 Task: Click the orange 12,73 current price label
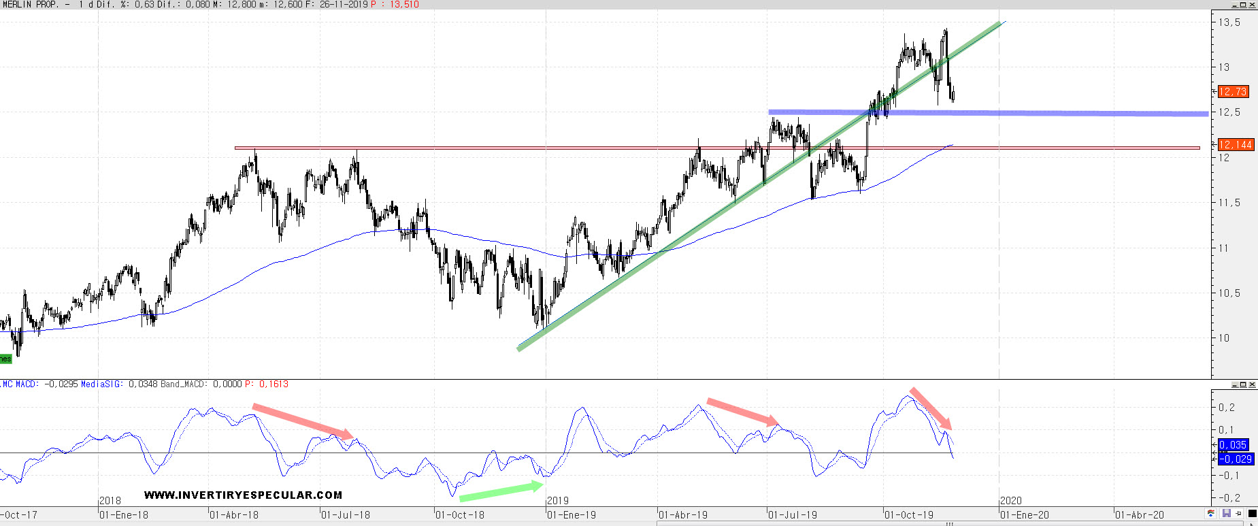(1232, 92)
